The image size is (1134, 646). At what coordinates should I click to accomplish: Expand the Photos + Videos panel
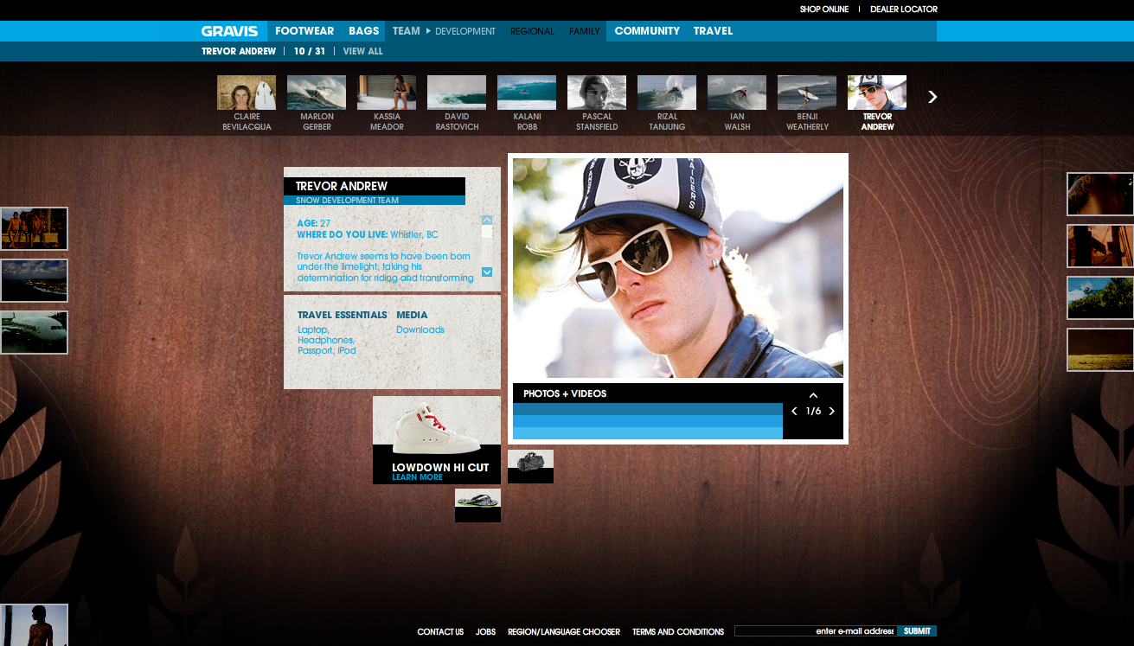[813, 396]
